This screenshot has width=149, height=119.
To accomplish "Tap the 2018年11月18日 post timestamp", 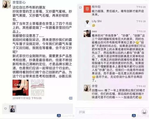I will tap(27, 98).
